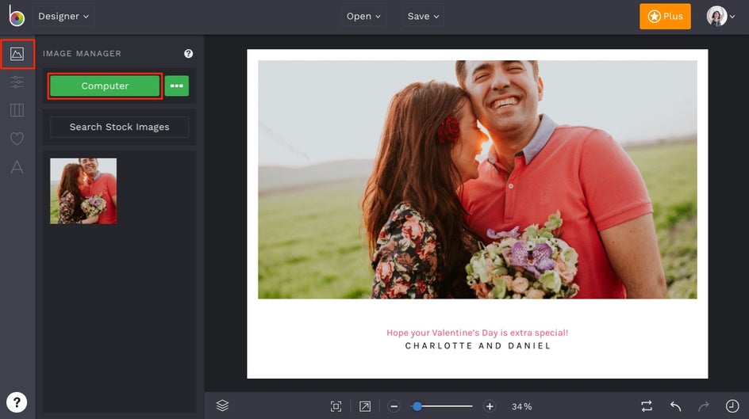Click the zoom slider handle

pyautogui.click(x=417, y=406)
